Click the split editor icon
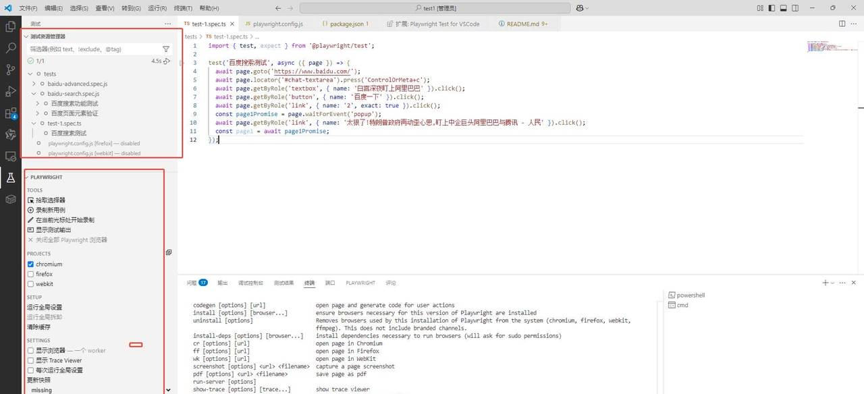 841,24
